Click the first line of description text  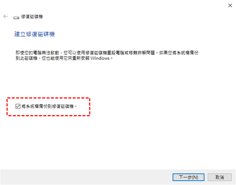click(x=107, y=52)
